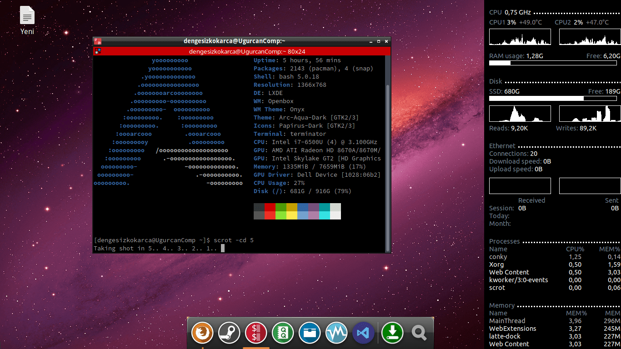Open the blue box dock app
The image size is (621, 349).
coord(310,333)
